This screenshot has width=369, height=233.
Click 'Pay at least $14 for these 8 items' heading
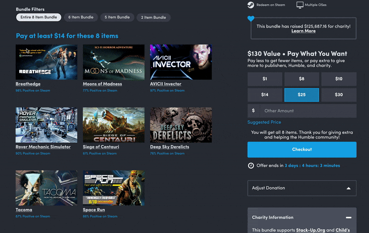(x=67, y=36)
